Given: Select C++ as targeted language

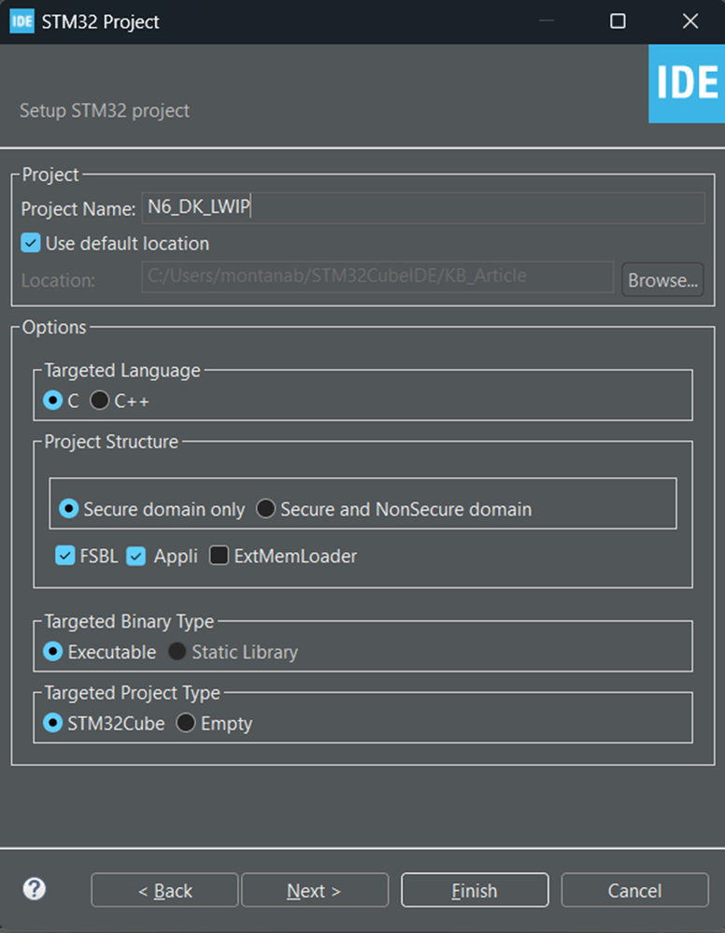Looking at the screenshot, I should 100,401.
